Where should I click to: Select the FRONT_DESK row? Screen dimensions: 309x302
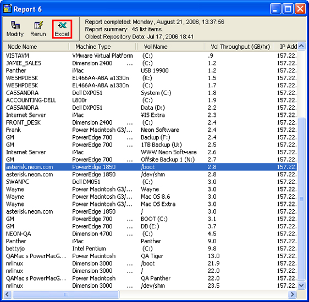pos(151,122)
